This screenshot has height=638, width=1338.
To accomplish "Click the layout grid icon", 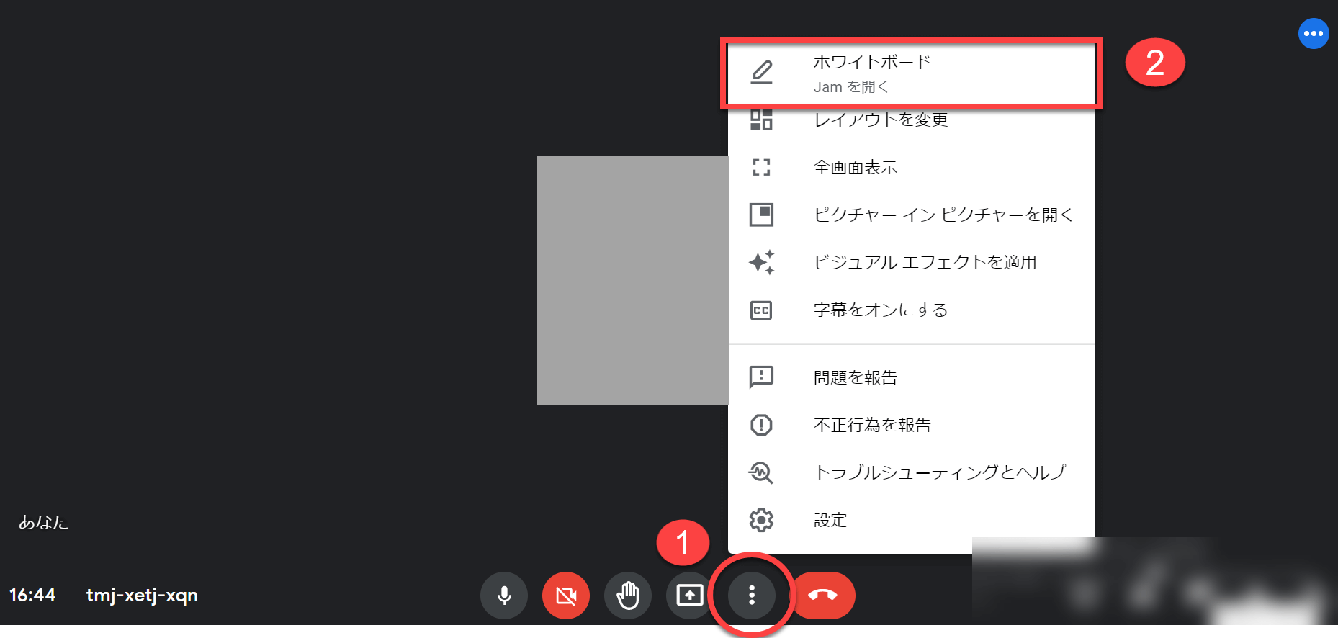I will (x=761, y=120).
